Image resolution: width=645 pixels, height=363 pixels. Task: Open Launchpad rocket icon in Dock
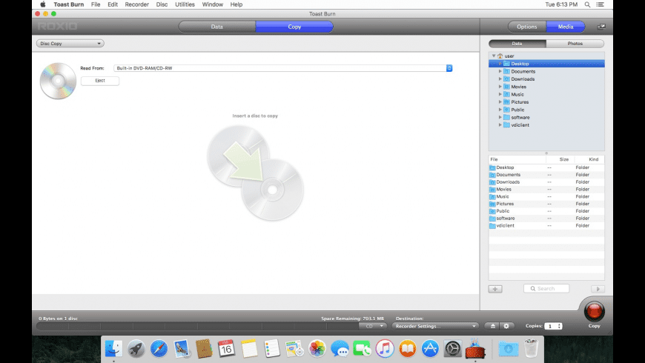click(x=136, y=349)
